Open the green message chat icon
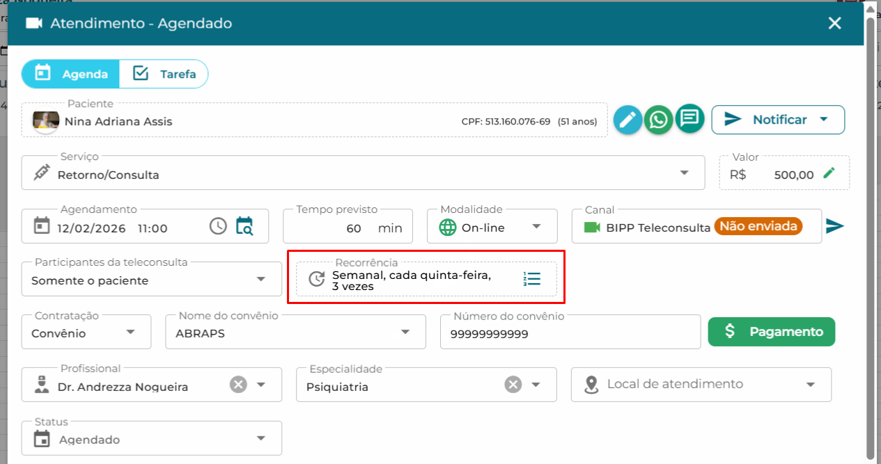Image resolution: width=881 pixels, height=464 pixels. pos(689,119)
